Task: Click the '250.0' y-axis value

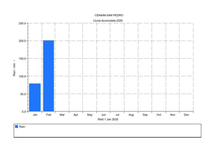Action: 22,23
